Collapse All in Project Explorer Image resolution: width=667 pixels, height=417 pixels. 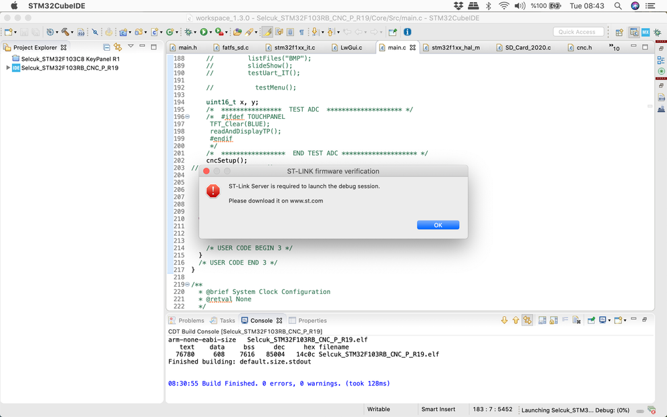106,47
